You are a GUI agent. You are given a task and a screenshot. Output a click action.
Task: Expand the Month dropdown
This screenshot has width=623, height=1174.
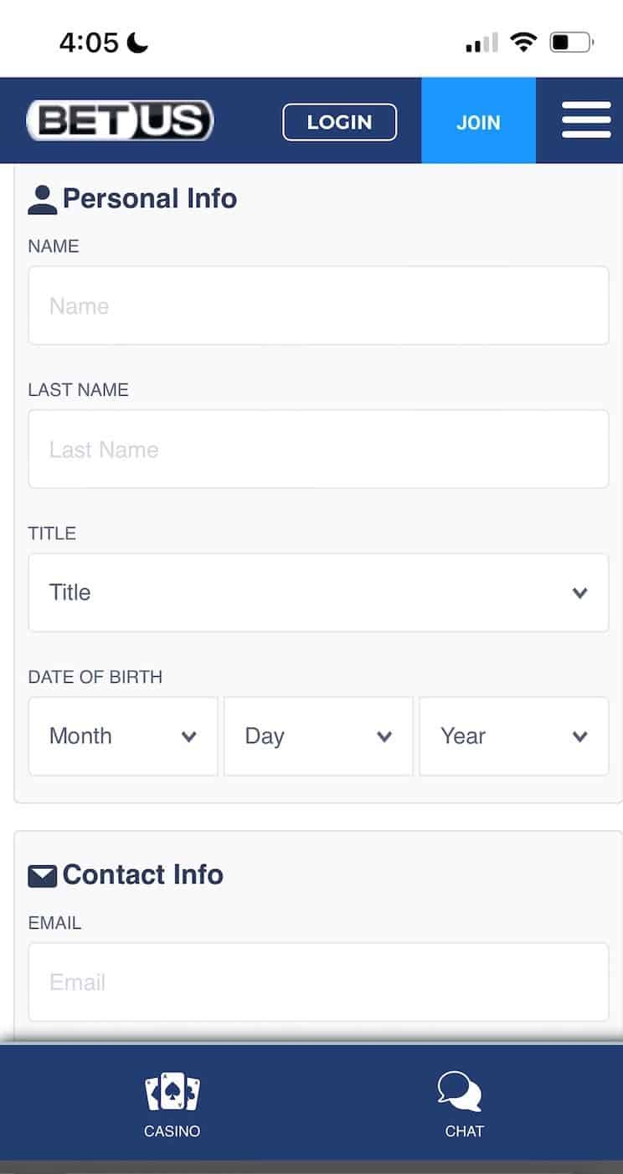(x=122, y=736)
